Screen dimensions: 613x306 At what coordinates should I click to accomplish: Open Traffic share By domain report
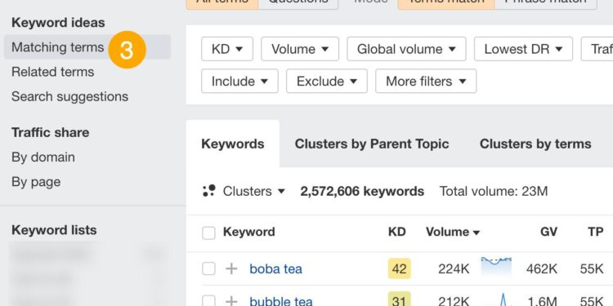[x=43, y=157]
